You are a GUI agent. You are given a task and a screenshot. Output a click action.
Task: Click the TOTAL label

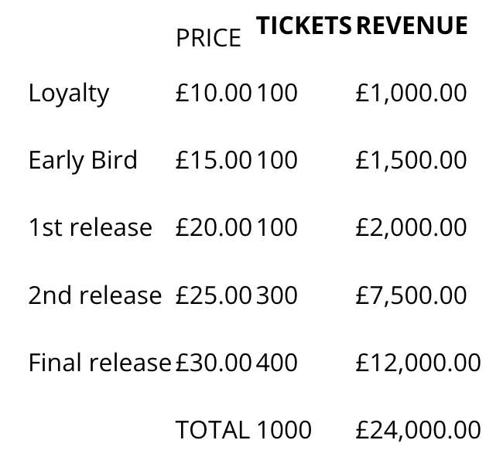tap(213, 430)
